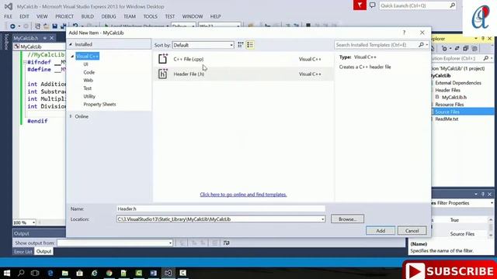Select the Web template category
This screenshot has width=497, height=279.
tap(88, 81)
